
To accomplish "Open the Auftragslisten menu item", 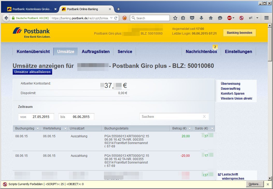I will (x=96, y=51).
